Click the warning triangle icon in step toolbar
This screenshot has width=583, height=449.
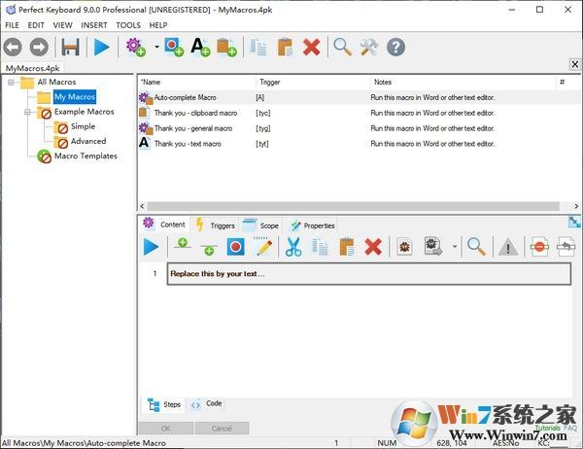pyautogui.click(x=507, y=247)
